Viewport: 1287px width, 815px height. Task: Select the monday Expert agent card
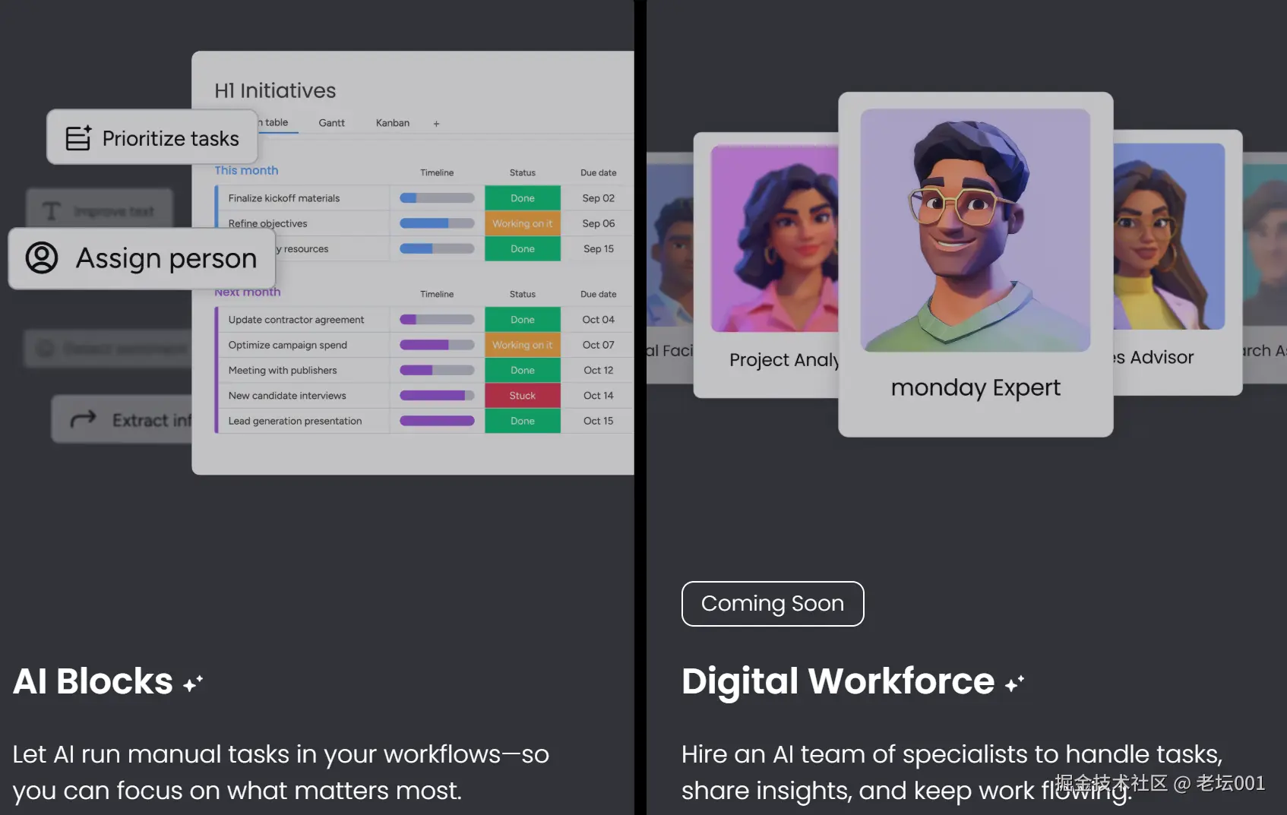click(x=976, y=264)
